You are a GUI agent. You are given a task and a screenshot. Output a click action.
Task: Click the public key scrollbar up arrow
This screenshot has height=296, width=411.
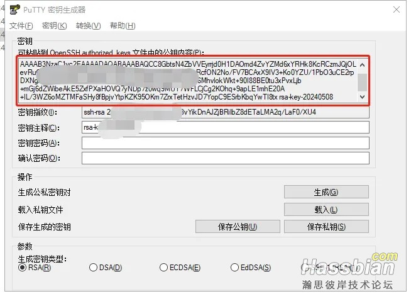pyautogui.click(x=362, y=65)
